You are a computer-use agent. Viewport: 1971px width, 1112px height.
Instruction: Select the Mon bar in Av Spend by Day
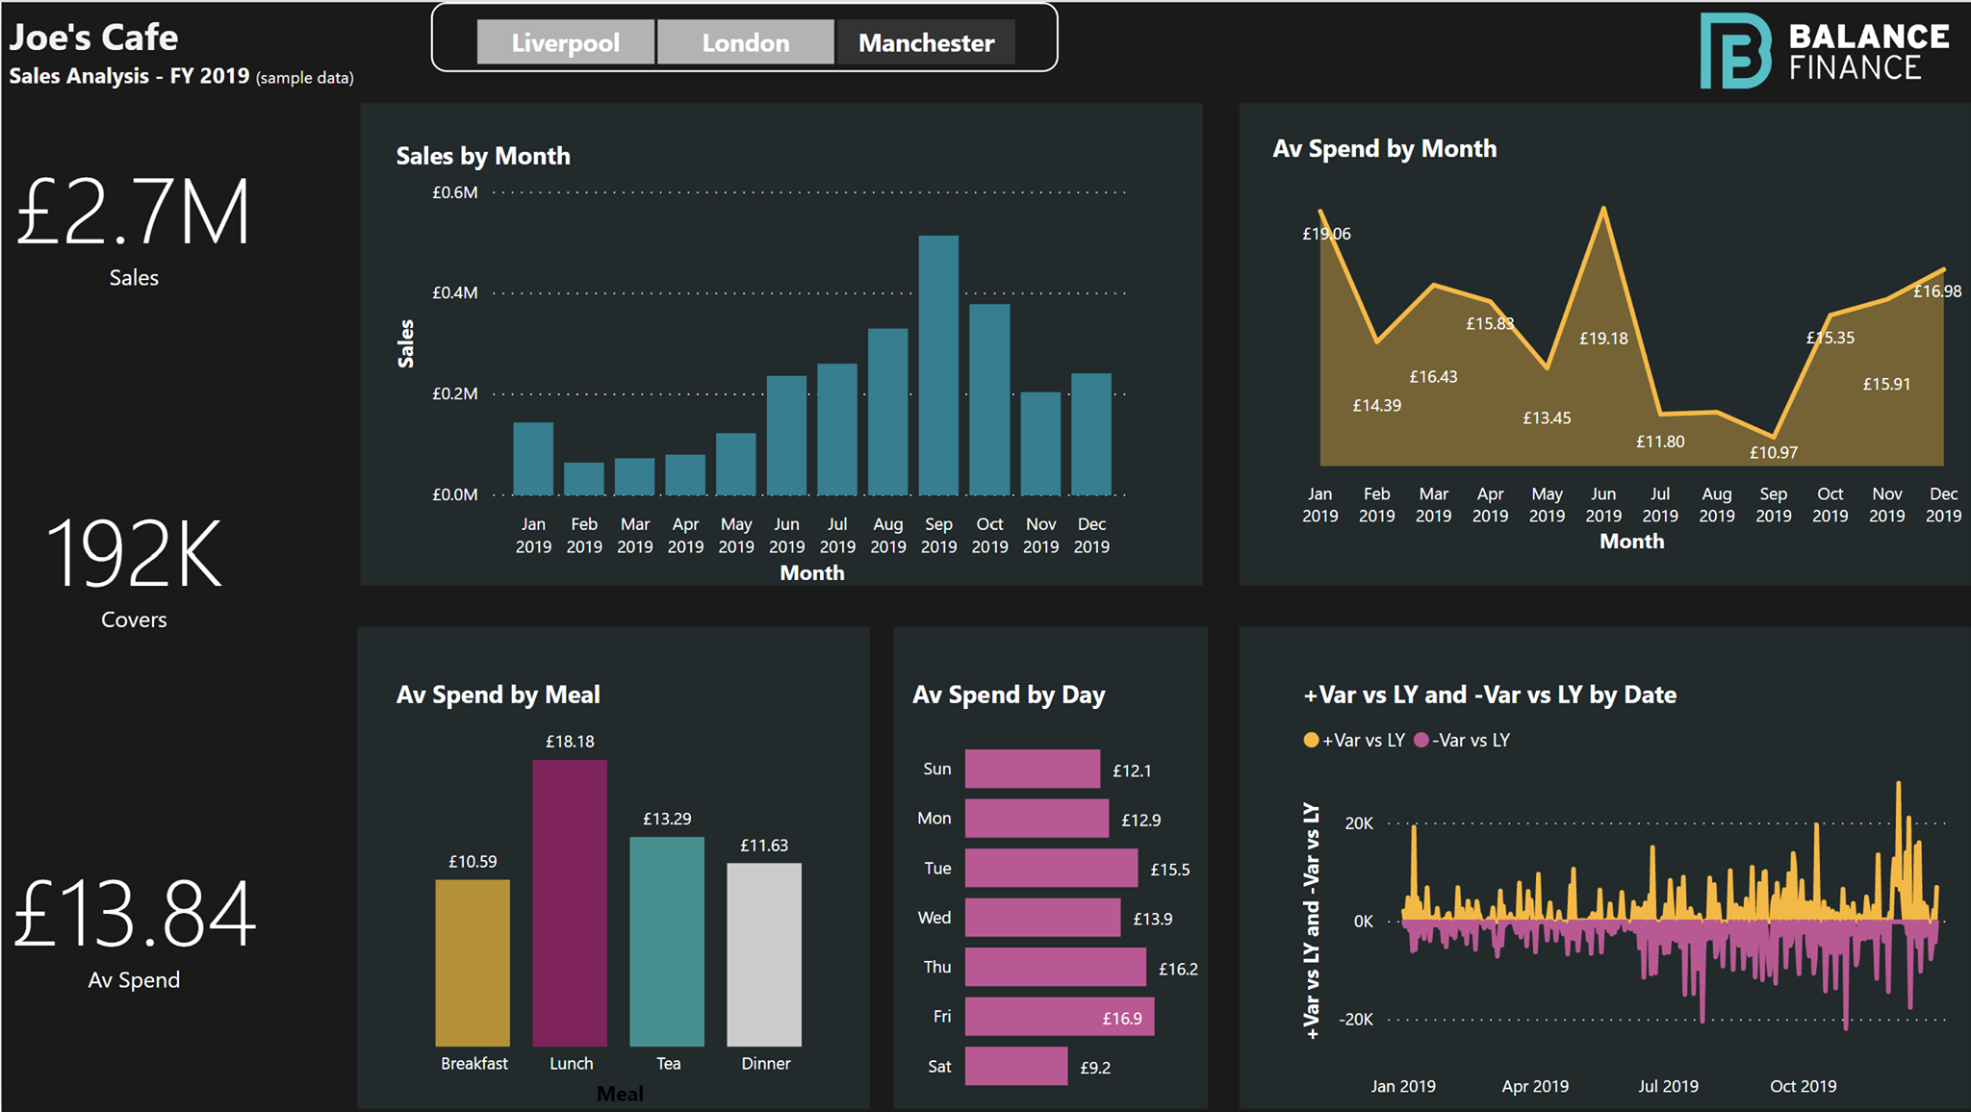1037,819
